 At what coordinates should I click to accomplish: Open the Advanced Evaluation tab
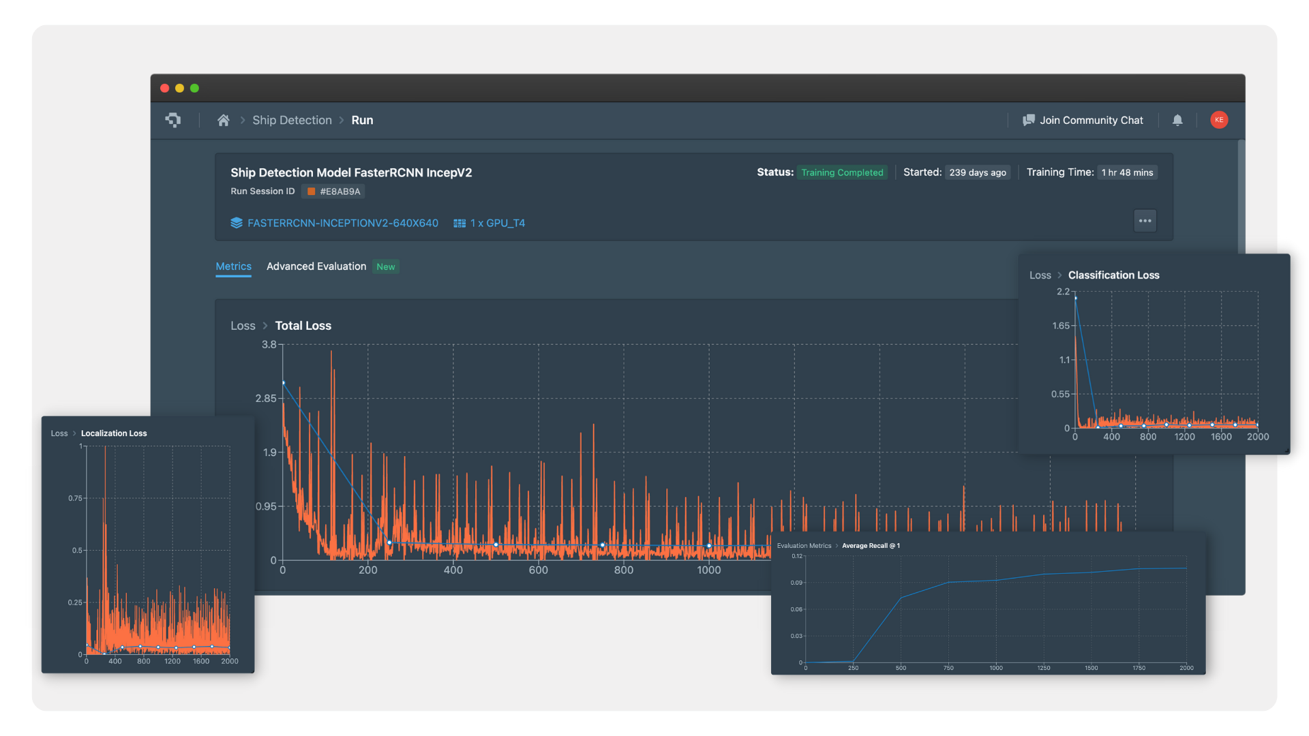(x=316, y=266)
